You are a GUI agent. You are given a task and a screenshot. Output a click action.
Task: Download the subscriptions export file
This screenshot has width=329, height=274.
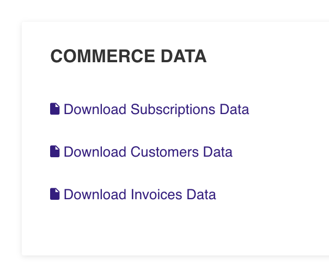pyautogui.click(x=150, y=109)
